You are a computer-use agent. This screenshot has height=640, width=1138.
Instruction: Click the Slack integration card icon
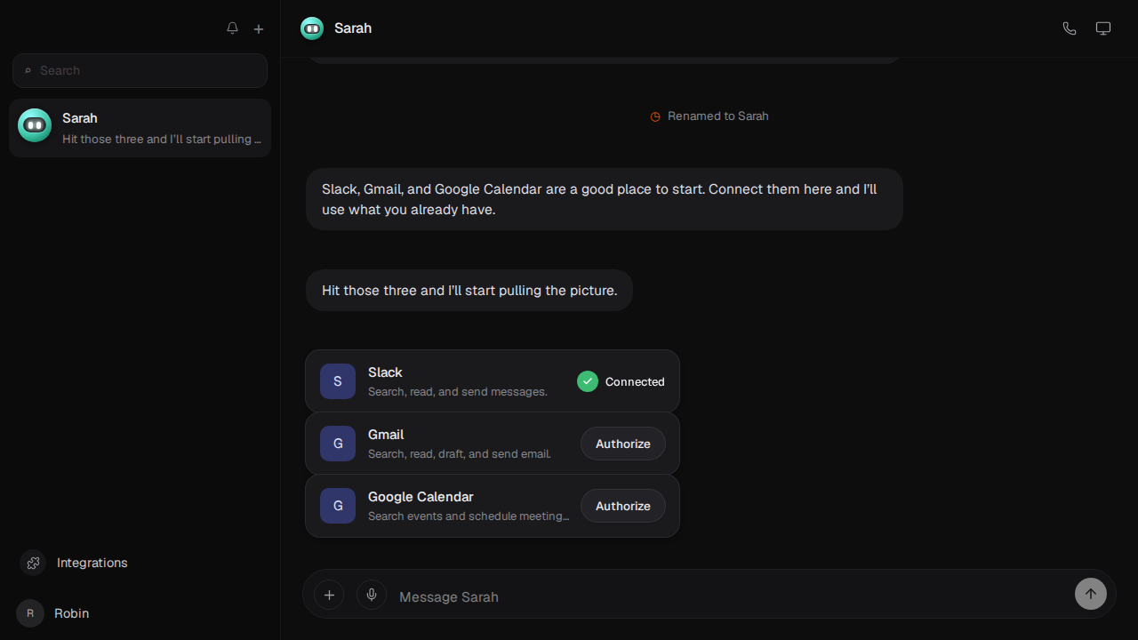click(x=338, y=381)
